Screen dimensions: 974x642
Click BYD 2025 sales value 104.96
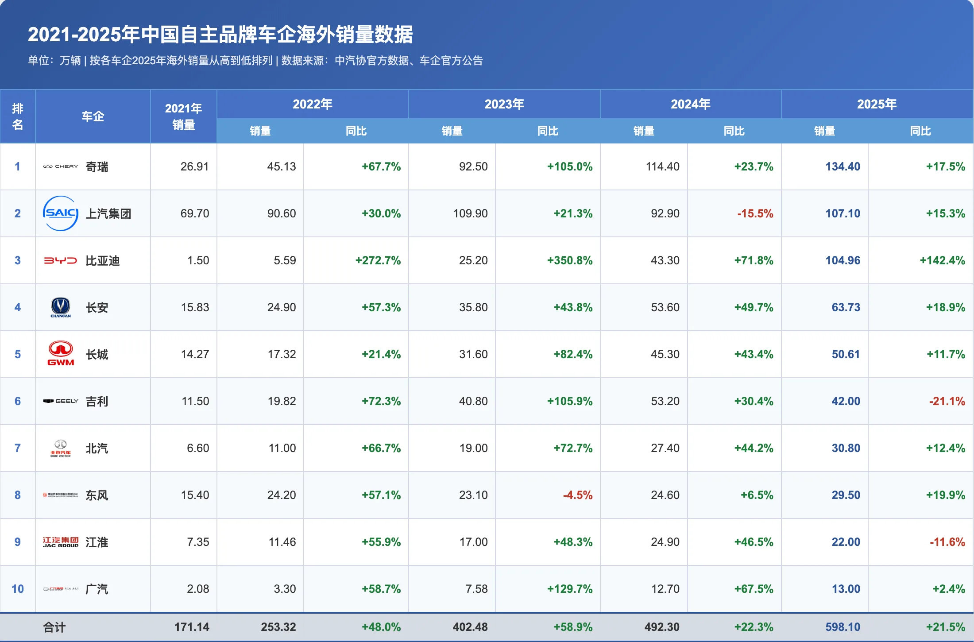843,260
